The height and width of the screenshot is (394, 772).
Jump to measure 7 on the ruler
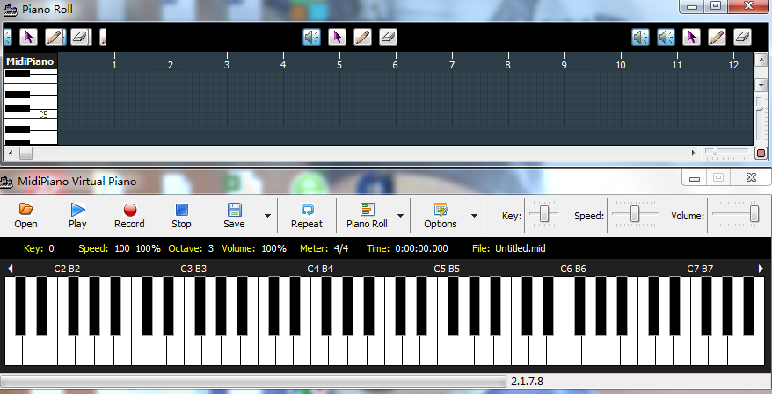click(451, 64)
